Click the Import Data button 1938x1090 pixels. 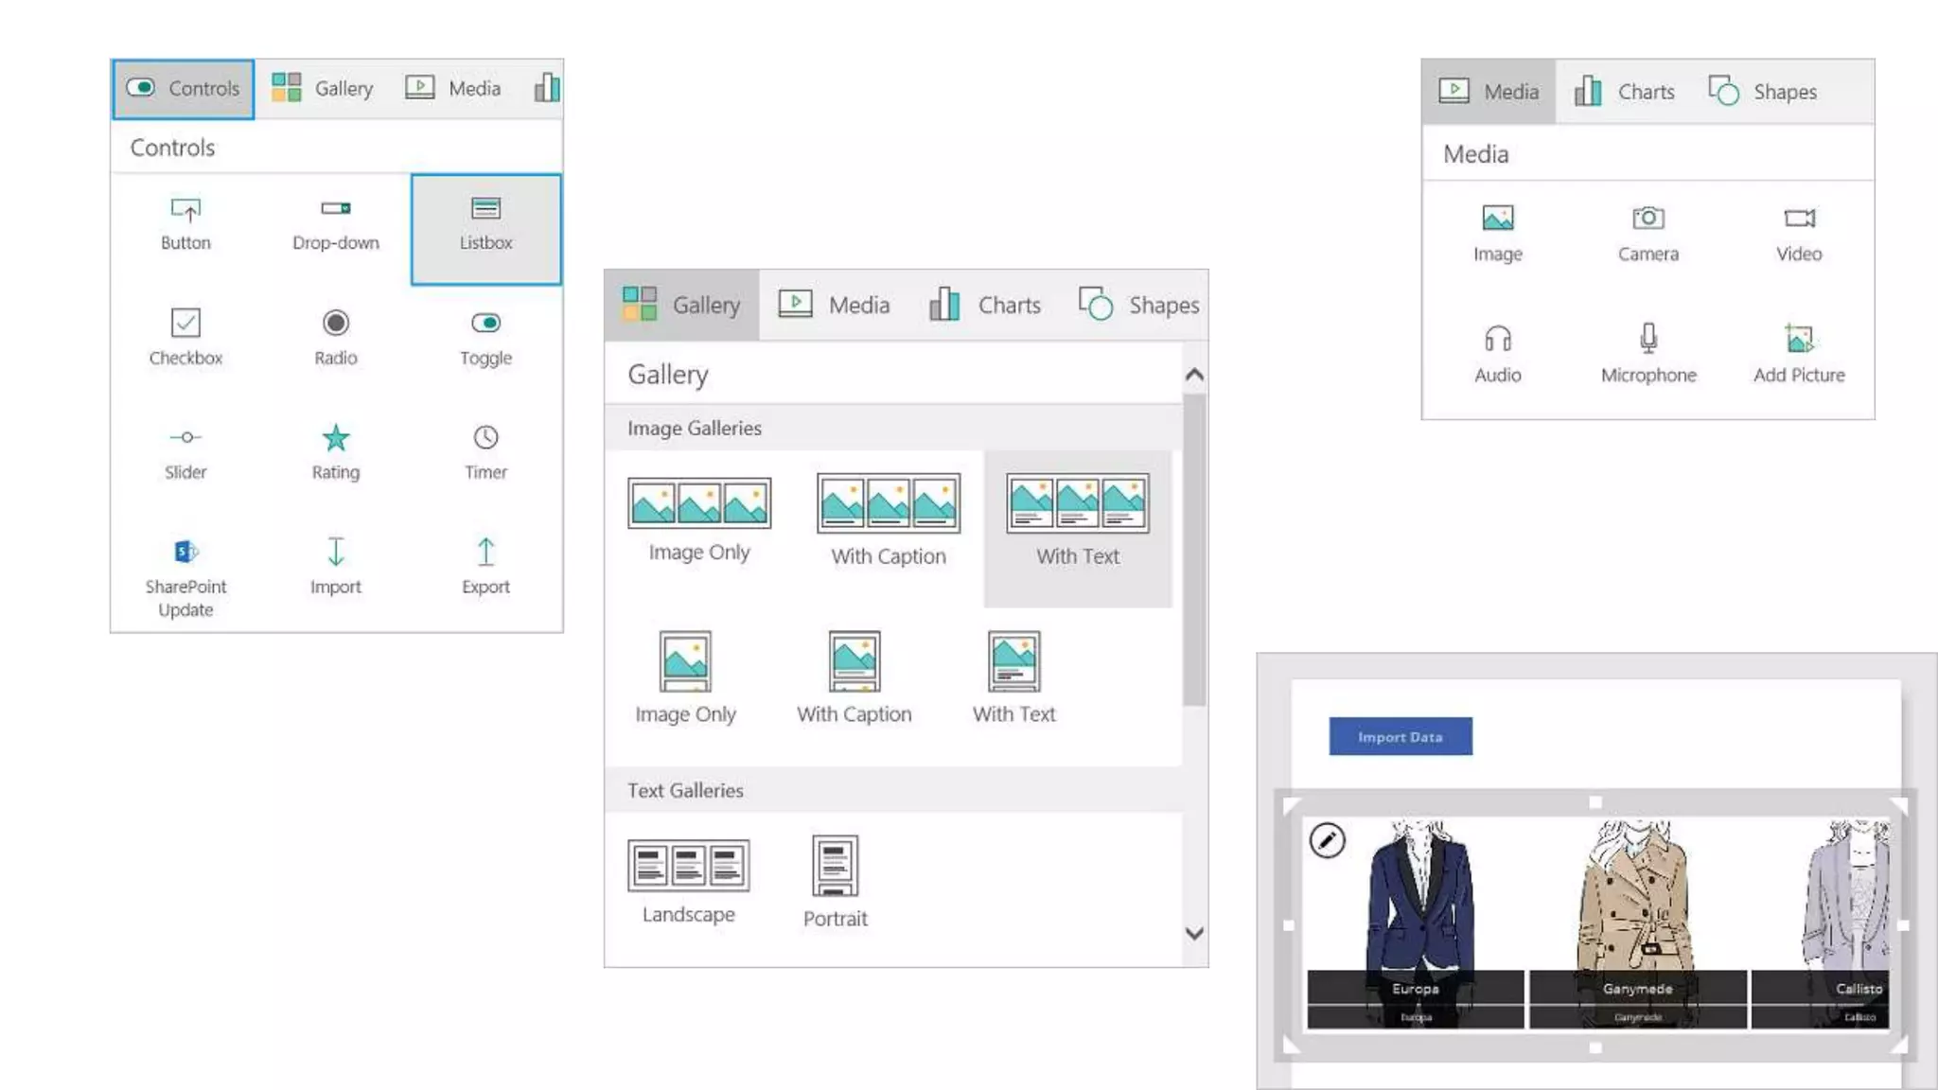[x=1400, y=736]
